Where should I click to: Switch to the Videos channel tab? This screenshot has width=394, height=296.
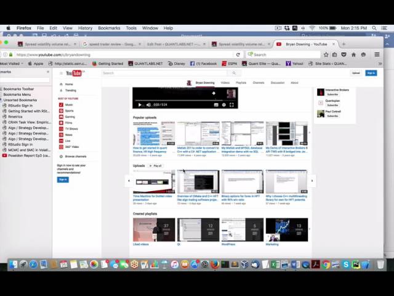click(225, 83)
